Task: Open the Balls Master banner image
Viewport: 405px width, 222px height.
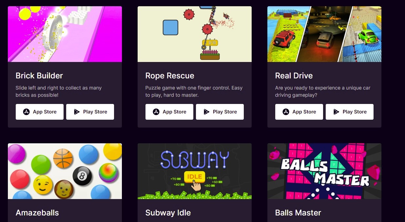Action: [324, 171]
